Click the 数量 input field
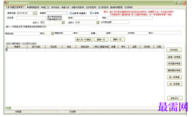This screenshot has height=117, width=194. [x=101, y=33]
